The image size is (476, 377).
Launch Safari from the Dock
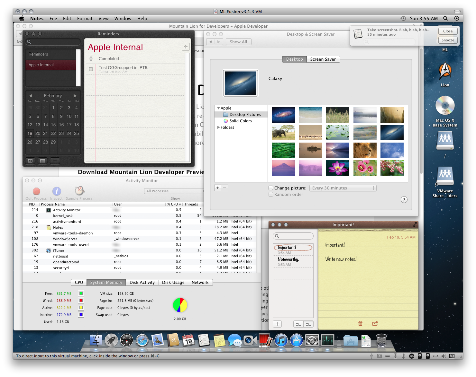(142, 340)
